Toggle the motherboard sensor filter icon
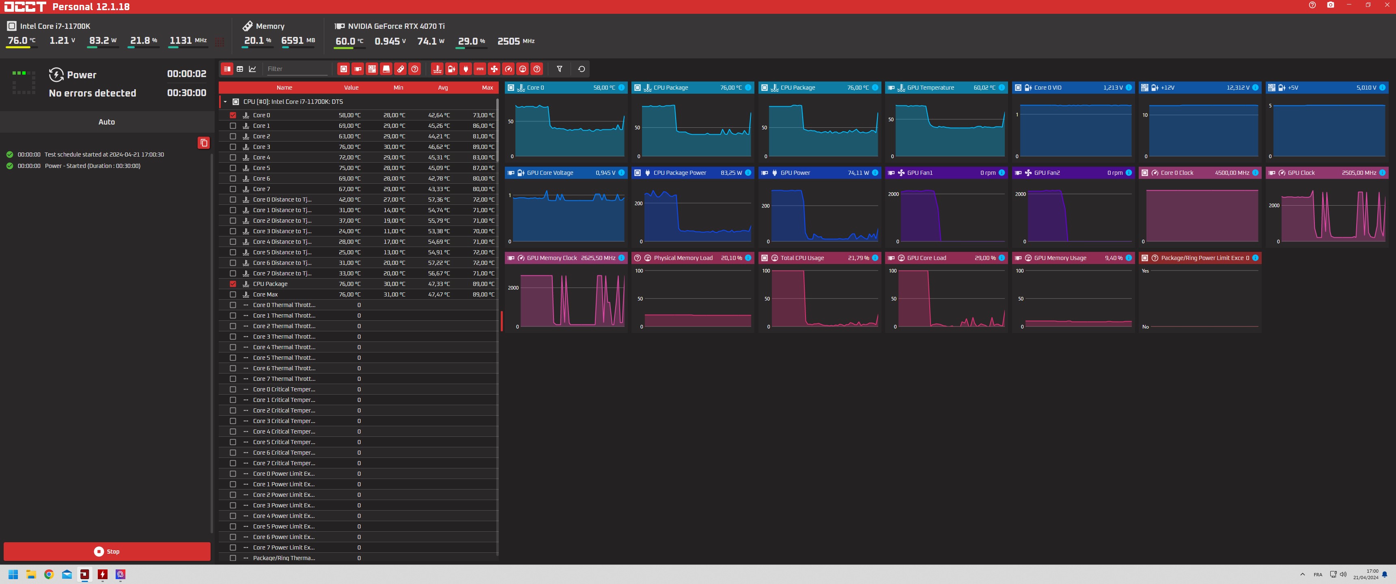The width and height of the screenshot is (1396, 584). [x=372, y=69]
